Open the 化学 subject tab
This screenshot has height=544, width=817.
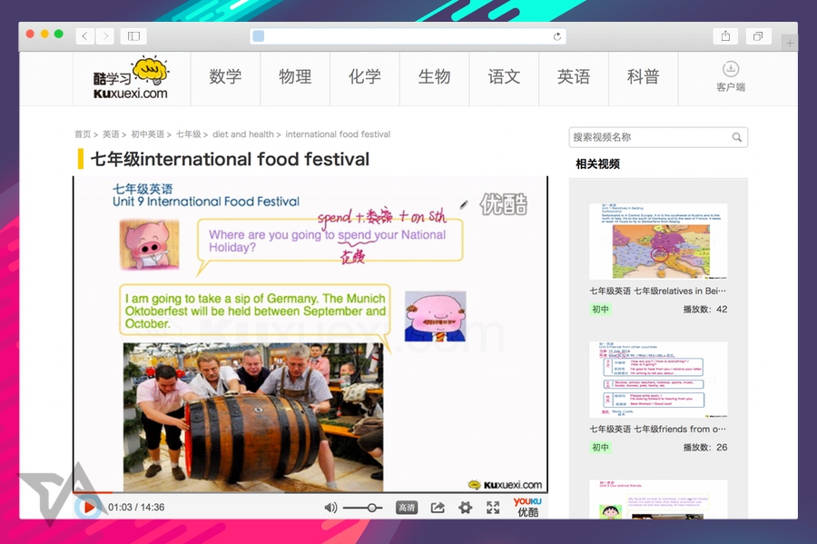point(365,77)
